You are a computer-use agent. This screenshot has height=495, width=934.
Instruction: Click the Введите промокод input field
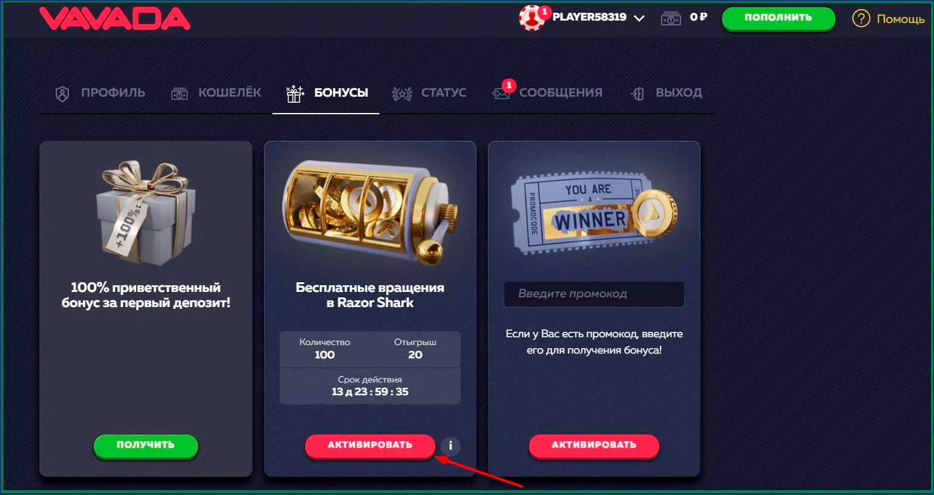coord(594,294)
